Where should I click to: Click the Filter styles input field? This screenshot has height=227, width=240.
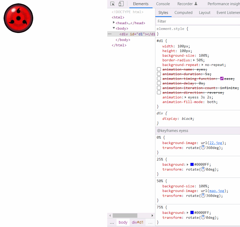click(198, 21)
